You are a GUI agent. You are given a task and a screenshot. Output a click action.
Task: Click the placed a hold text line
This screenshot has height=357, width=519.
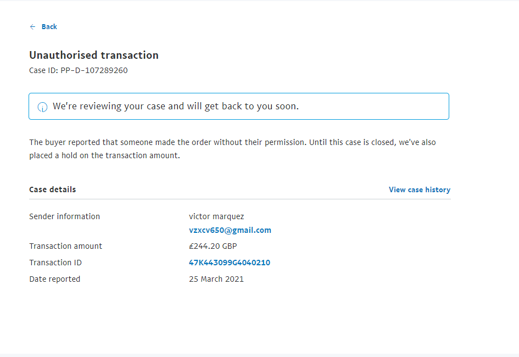tap(104, 155)
